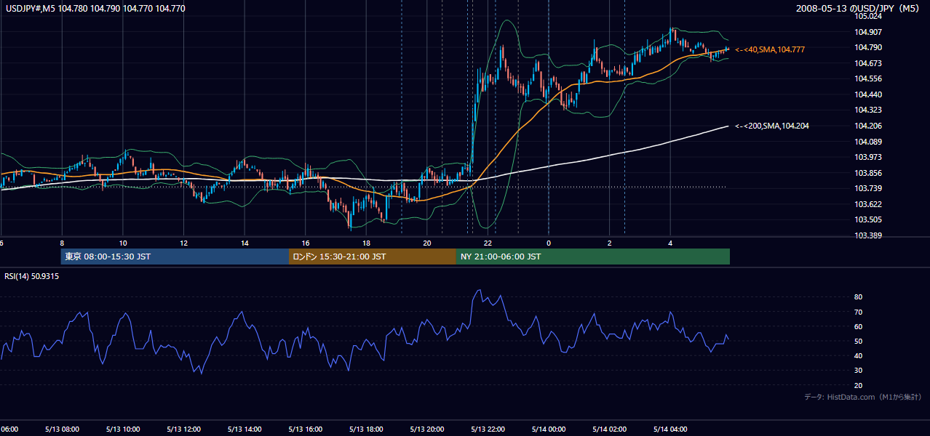Select the 東京 08:00-15:30 JST session bar

click(175, 257)
